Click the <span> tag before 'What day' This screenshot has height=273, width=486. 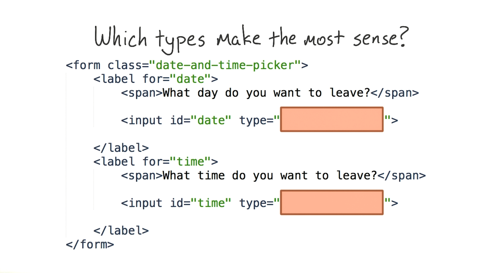click(x=142, y=93)
